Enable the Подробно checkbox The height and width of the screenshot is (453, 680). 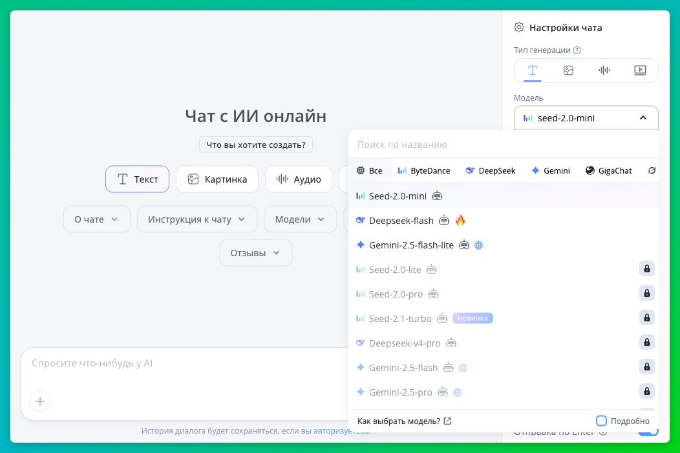(601, 421)
